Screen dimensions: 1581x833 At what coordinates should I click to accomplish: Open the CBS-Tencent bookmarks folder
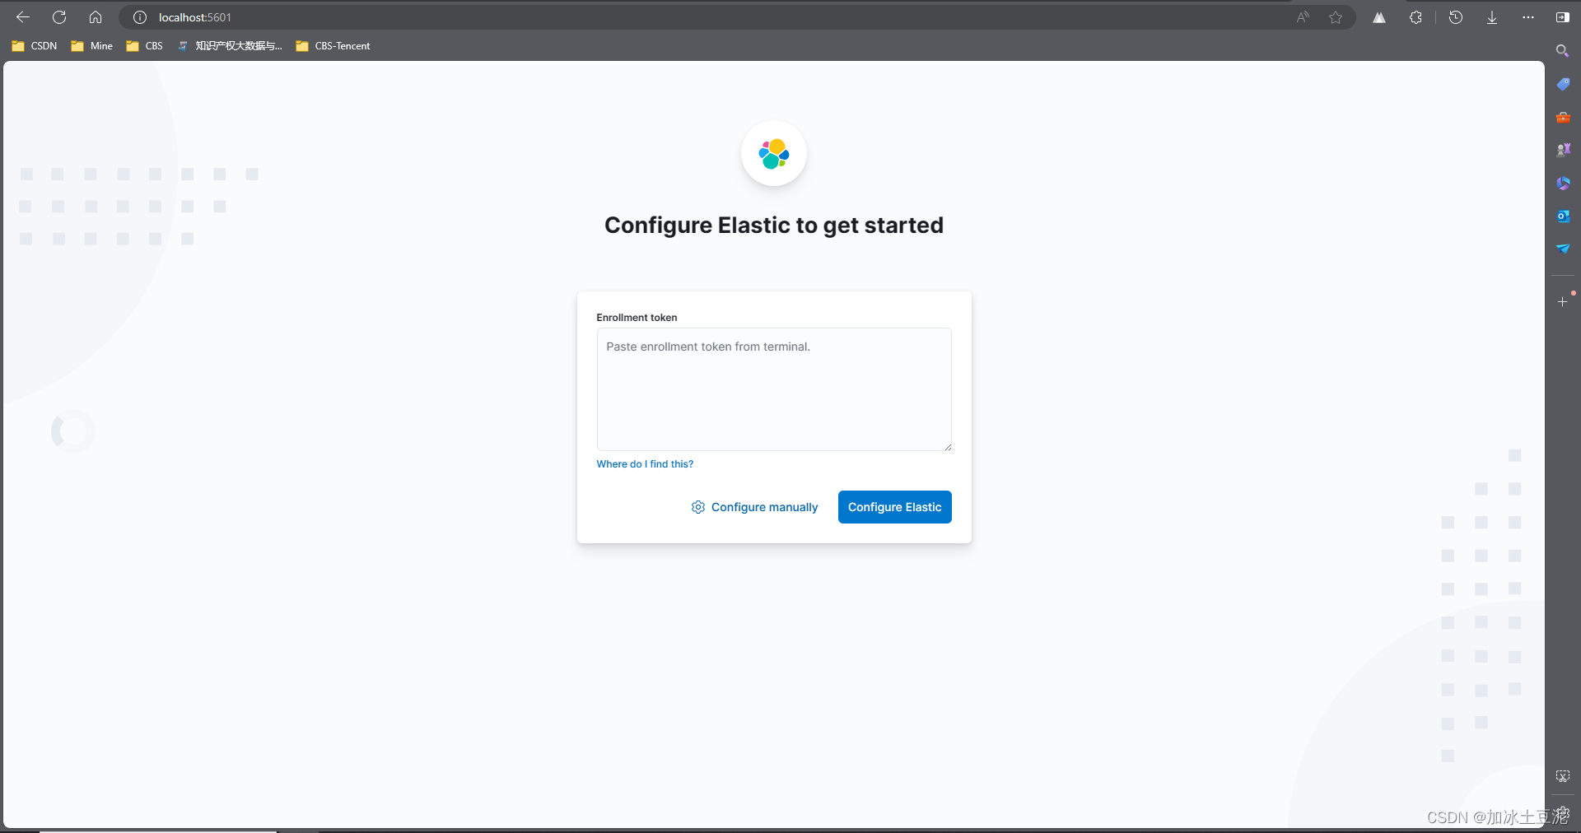pos(333,46)
